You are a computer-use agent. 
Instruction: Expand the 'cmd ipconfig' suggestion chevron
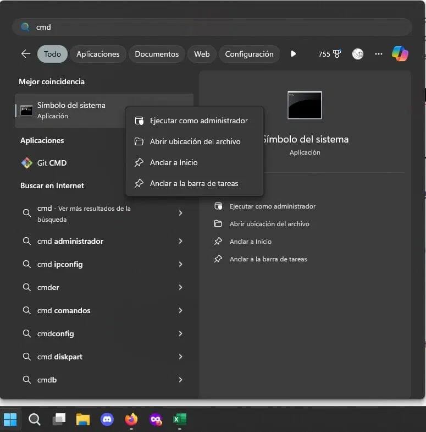(180, 264)
